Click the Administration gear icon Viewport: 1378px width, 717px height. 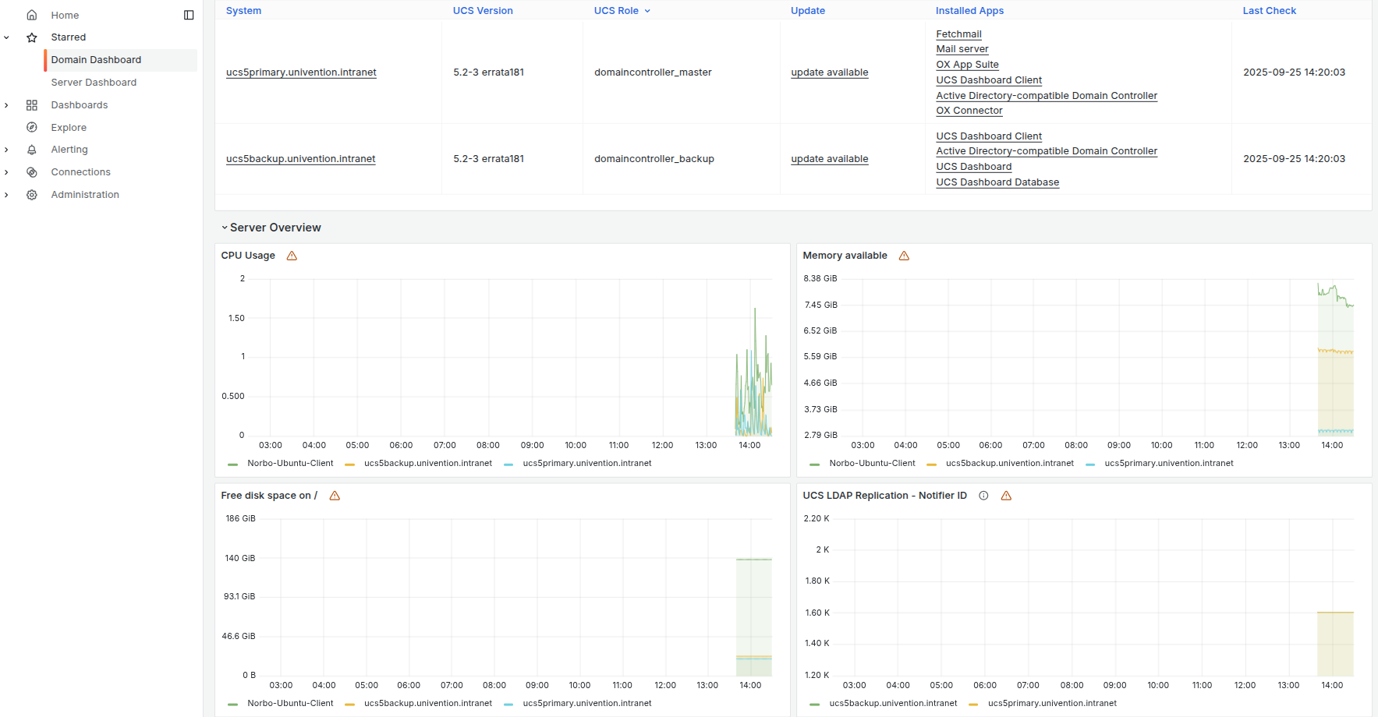[x=31, y=194]
